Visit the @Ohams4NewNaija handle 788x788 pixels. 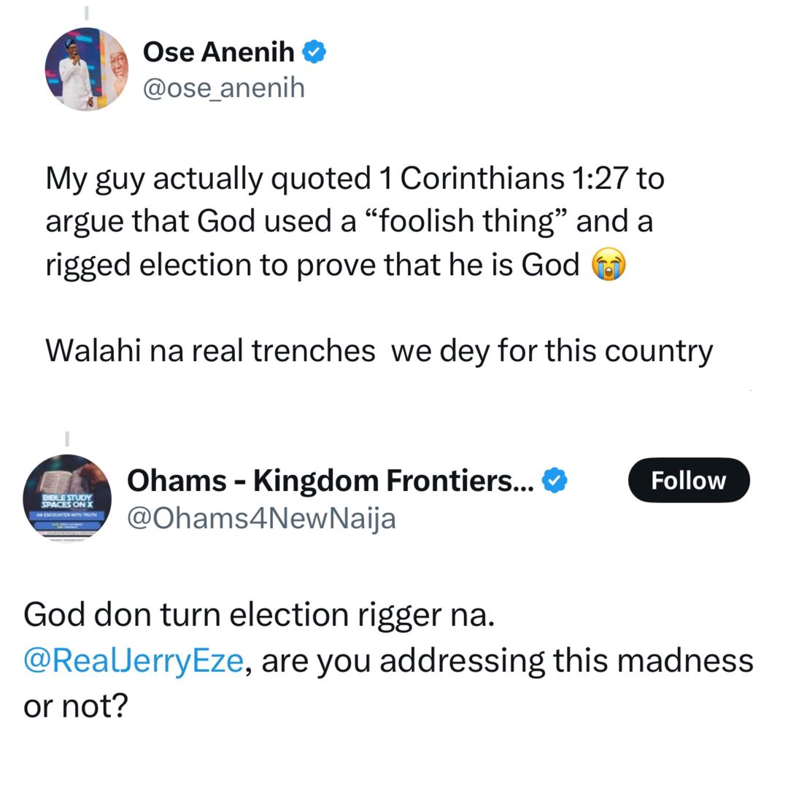pyautogui.click(x=261, y=518)
